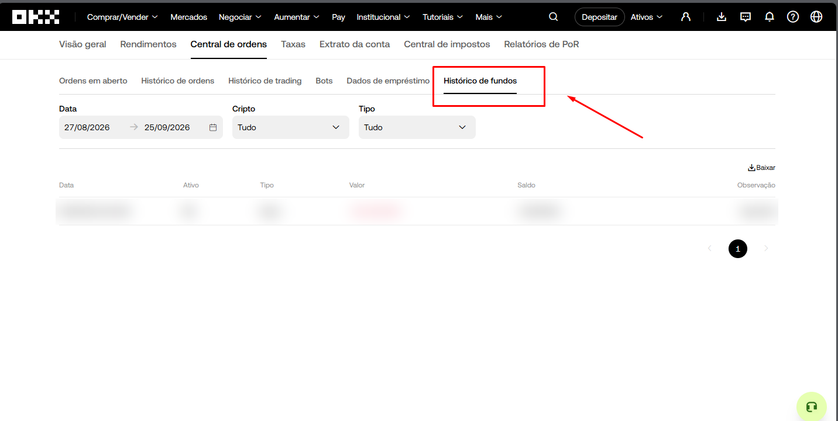The height and width of the screenshot is (421, 838).
Task: Open the calendar icon in the date field
Action: pyautogui.click(x=213, y=127)
